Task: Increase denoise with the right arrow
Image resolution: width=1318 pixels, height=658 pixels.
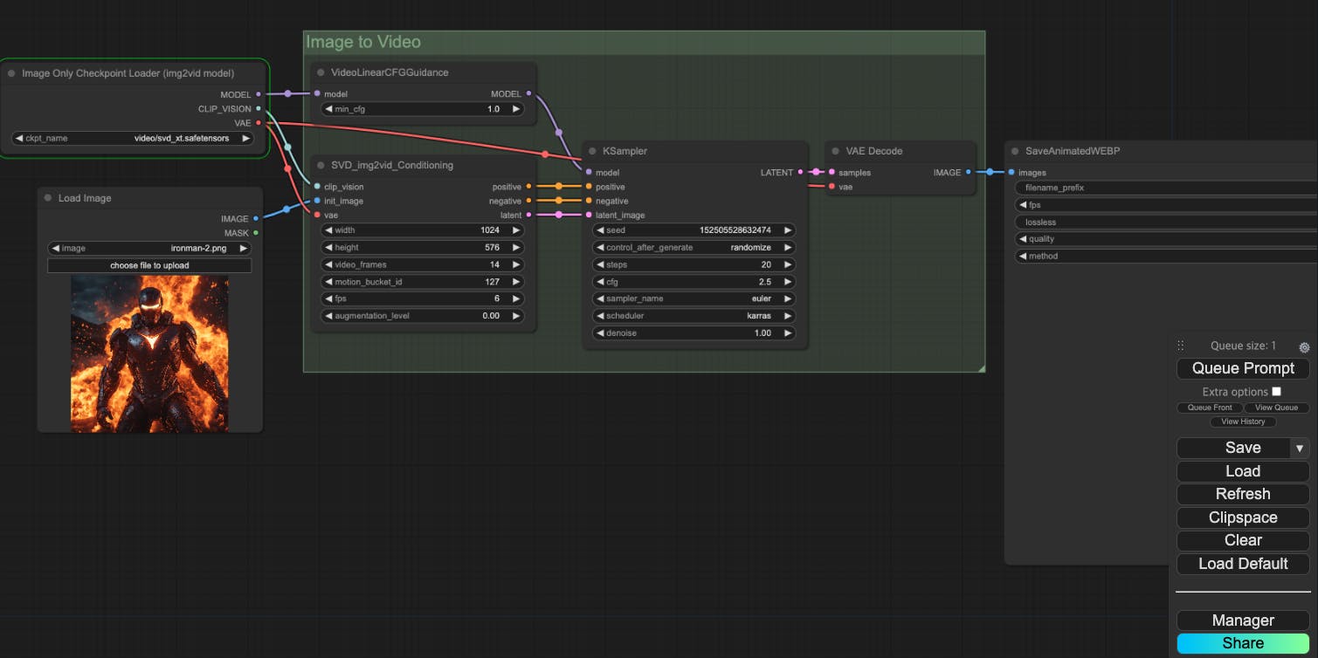Action: pos(788,333)
